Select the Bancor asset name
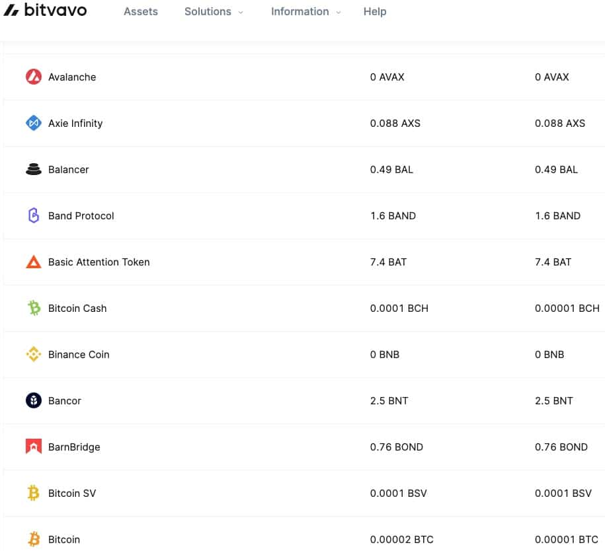605x551 pixels. click(x=65, y=401)
